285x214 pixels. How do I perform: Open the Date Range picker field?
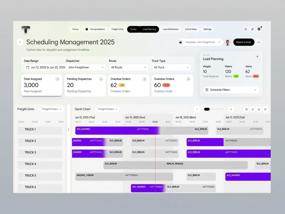[x=45, y=67]
